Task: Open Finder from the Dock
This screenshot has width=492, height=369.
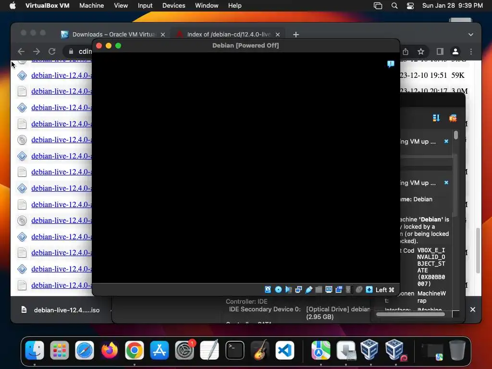Action: (x=35, y=350)
